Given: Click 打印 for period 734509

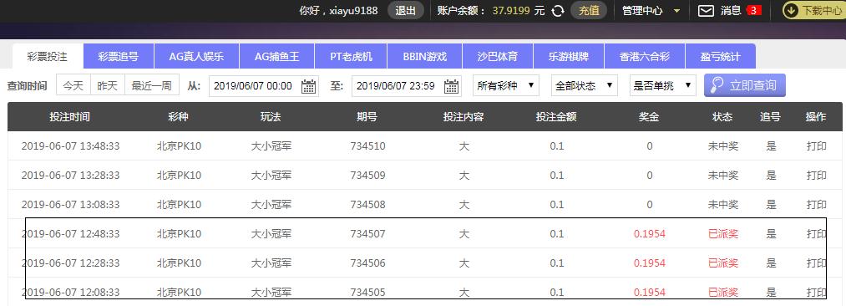Looking at the screenshot, I should (x=816, y=175).
